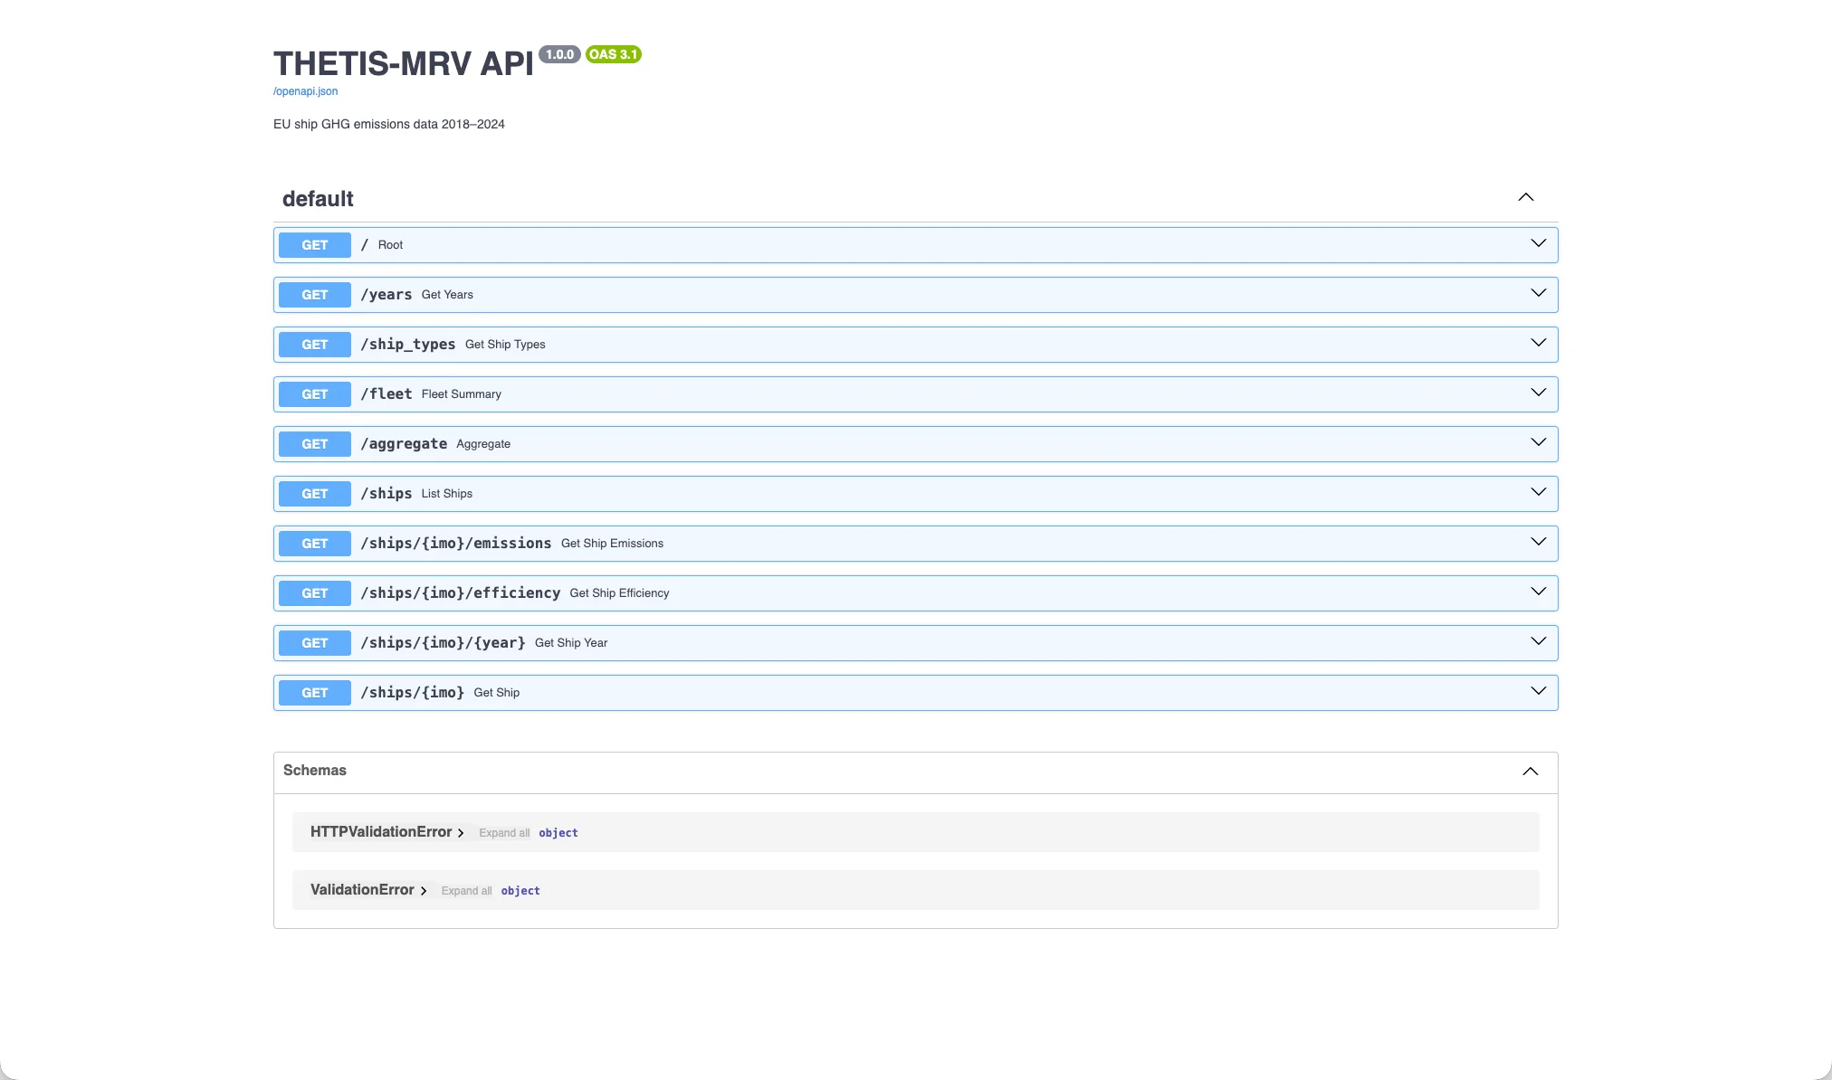
Task: Expand the /years endpoint chevron
Action: [1538, 293]
